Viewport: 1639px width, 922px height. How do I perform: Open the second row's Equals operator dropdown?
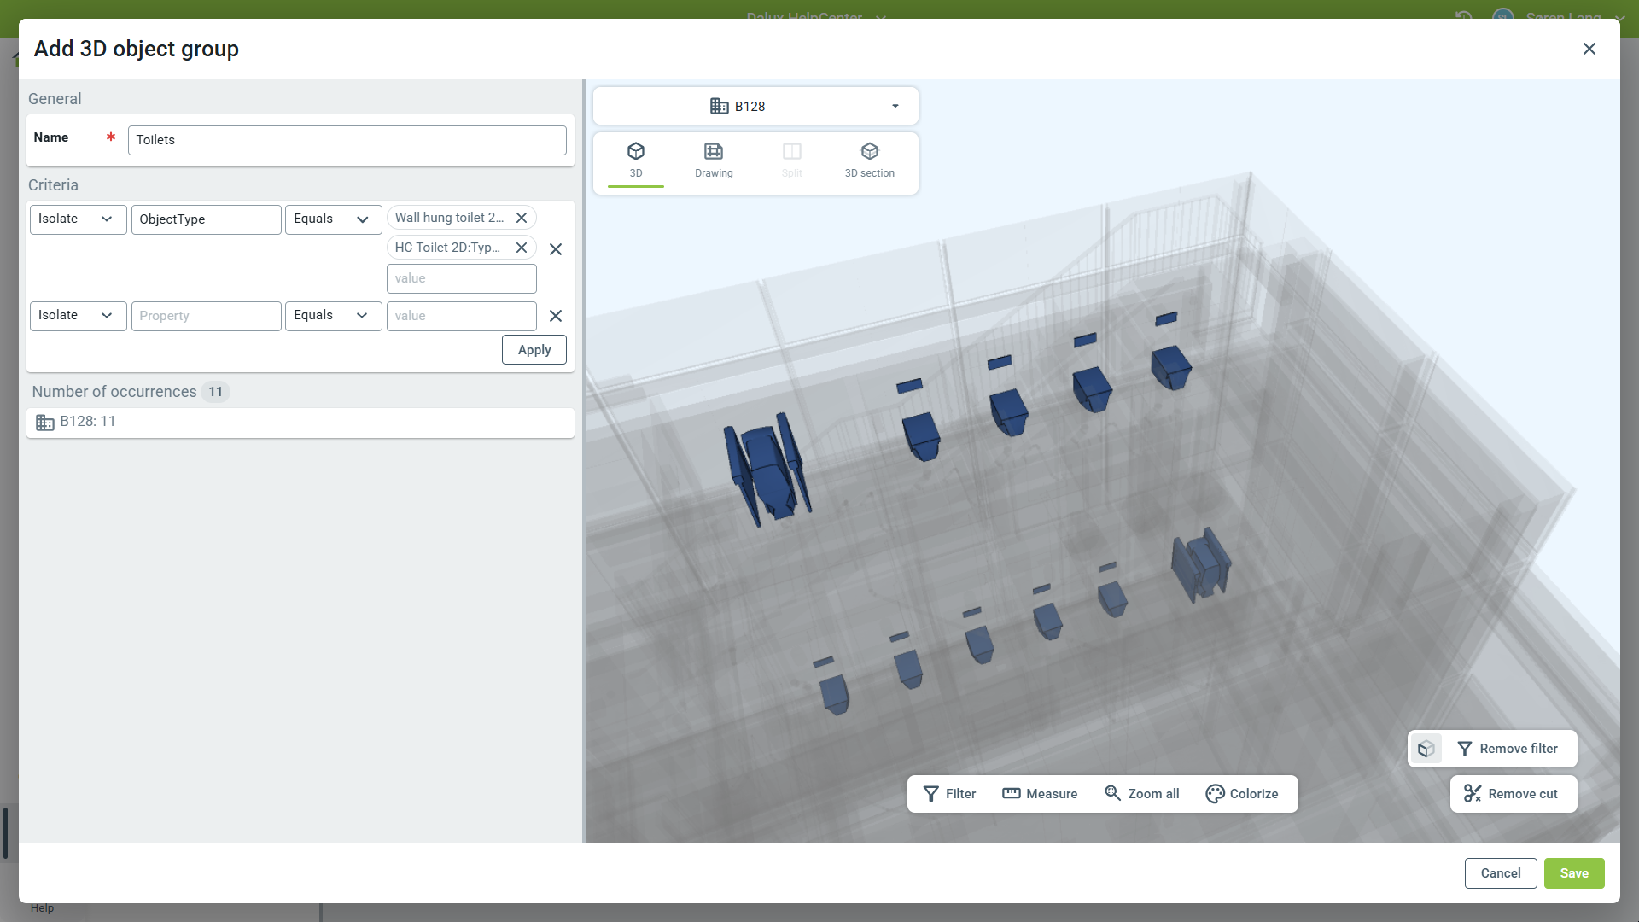(333, 316)
